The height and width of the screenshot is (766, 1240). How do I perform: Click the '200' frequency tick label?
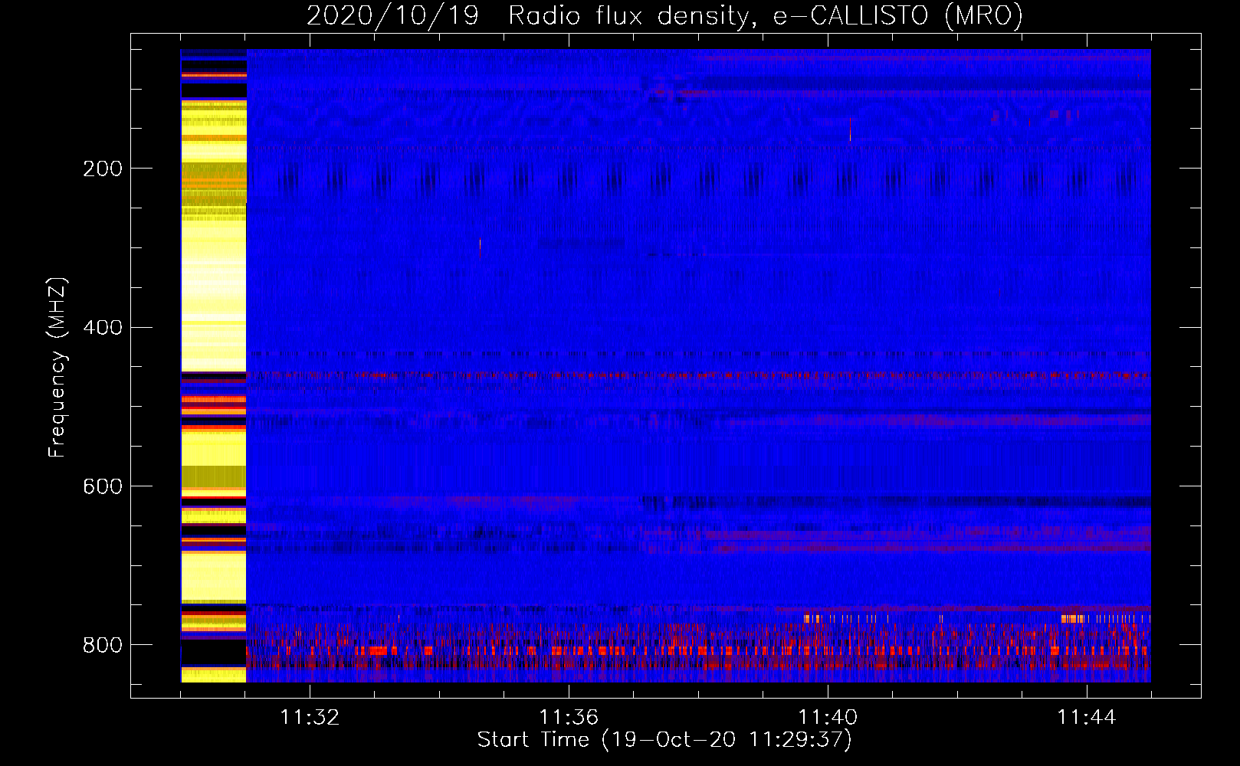(x=103, y=169)
